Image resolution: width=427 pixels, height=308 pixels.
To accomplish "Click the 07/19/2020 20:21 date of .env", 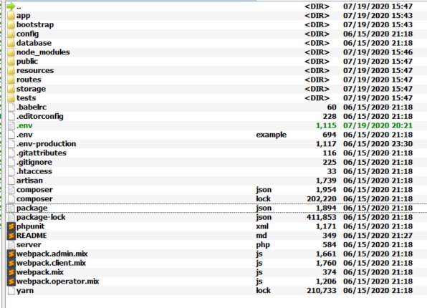I will coord(378,125).
